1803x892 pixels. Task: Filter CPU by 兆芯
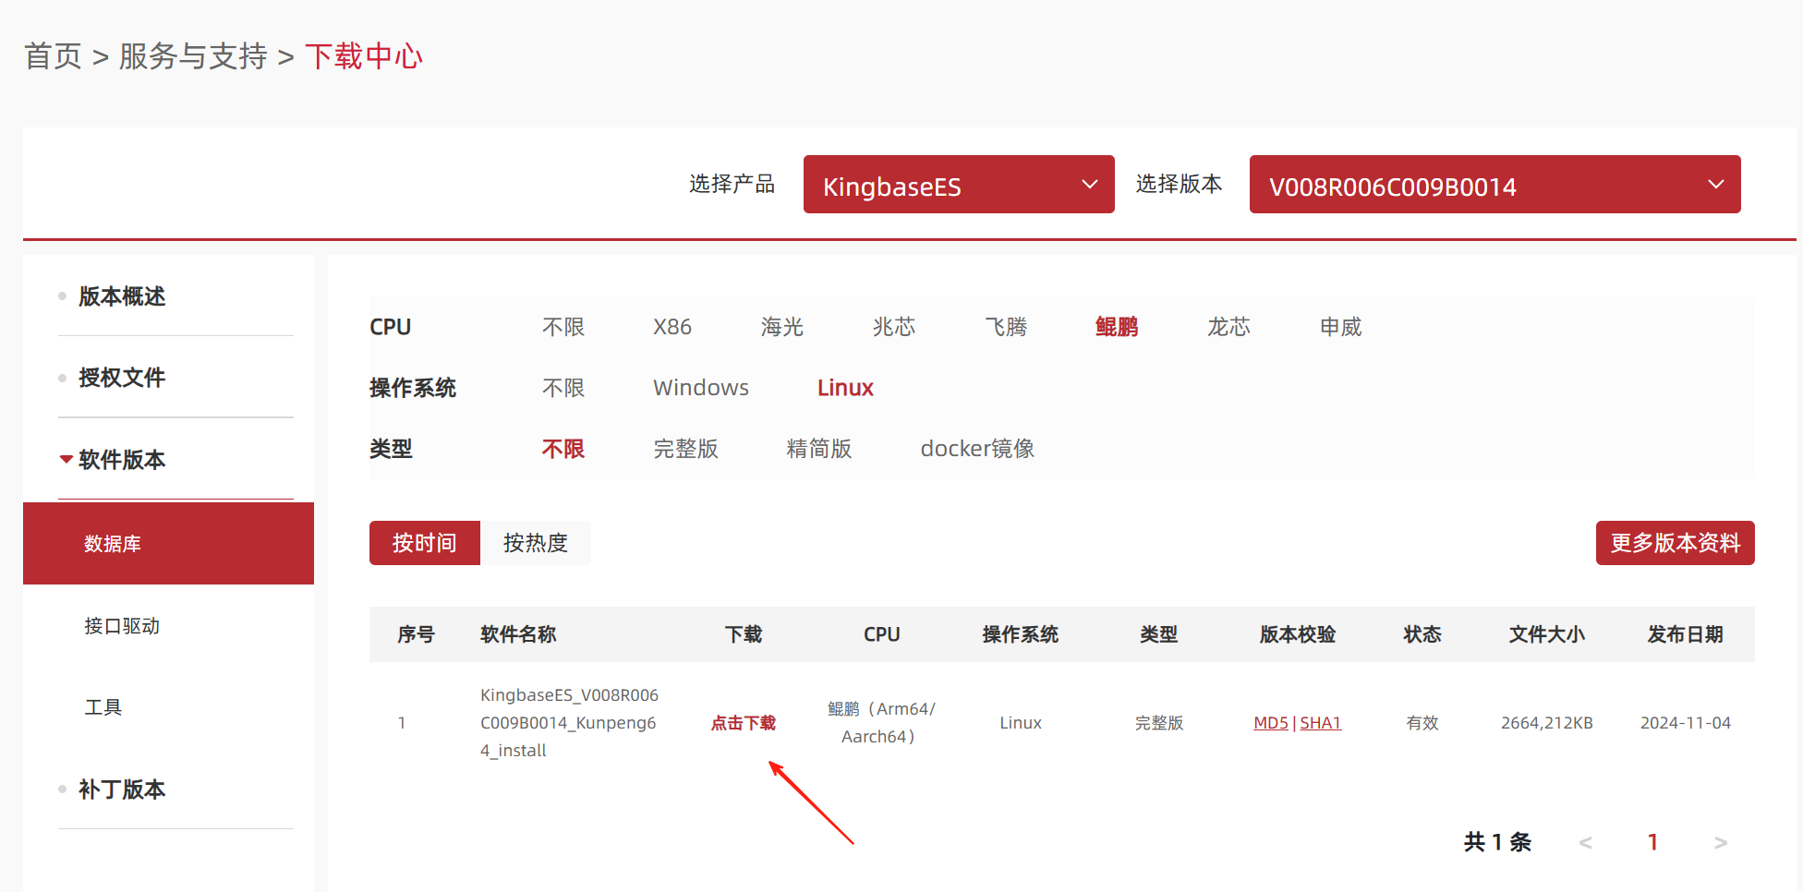tap(894, 327)
